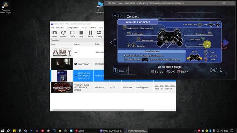Click the BACK button in the game Help screen
237x133 pixels.
click(x=121, y=70)
